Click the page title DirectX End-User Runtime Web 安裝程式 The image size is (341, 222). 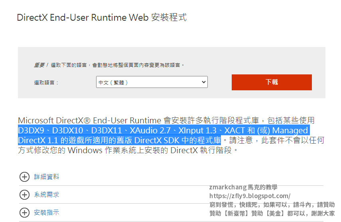(x=102, y=18)
